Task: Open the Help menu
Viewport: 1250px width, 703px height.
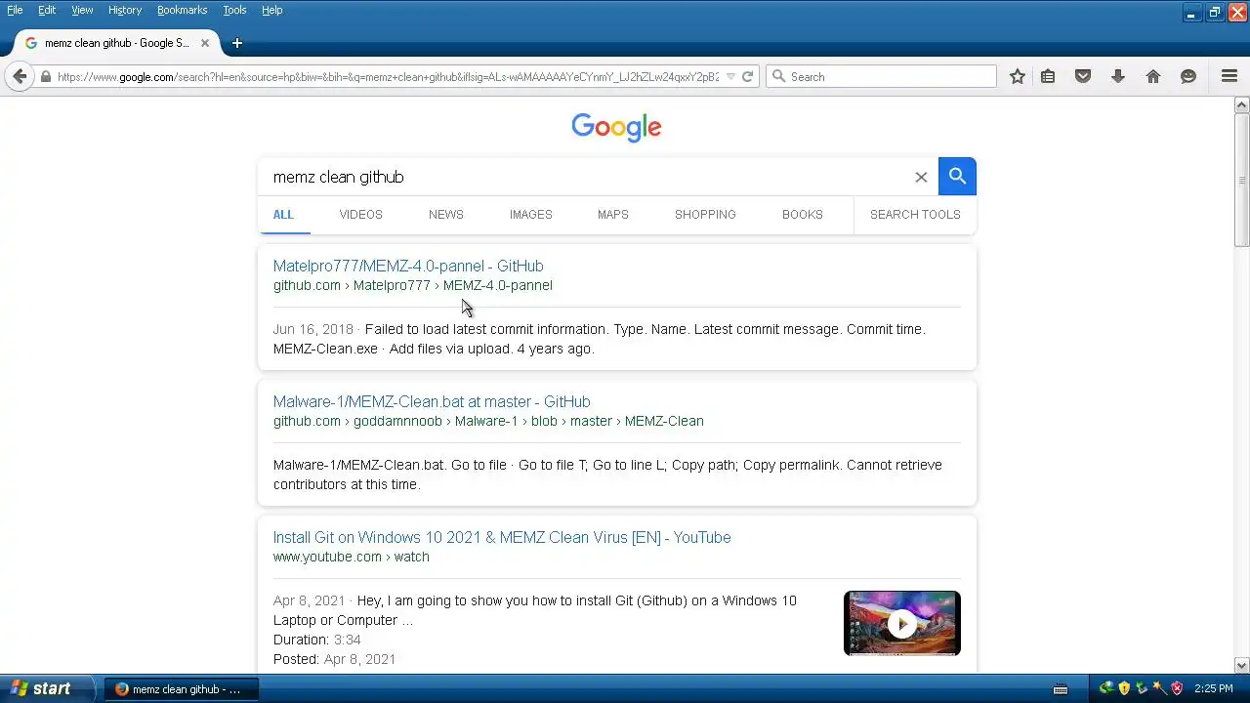Action: click(x=272, y=10)
